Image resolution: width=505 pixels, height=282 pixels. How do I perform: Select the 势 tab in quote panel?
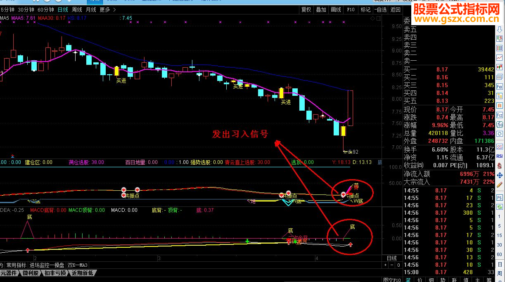coord(443,280)
